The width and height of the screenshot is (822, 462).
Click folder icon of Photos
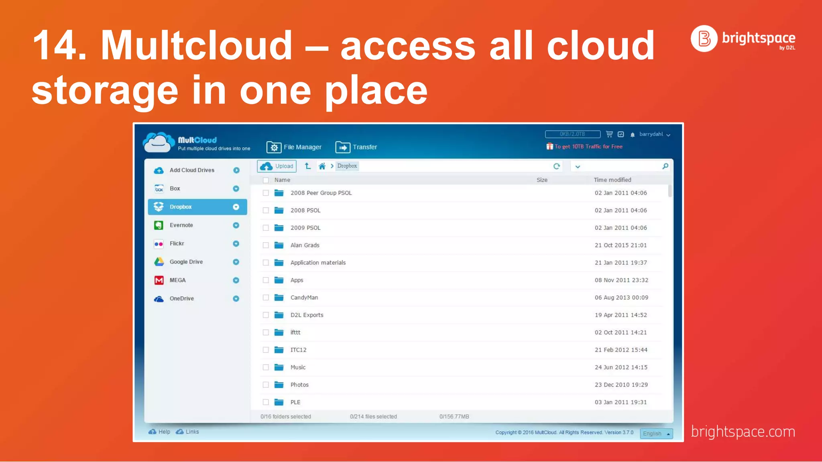click(279, 385)
